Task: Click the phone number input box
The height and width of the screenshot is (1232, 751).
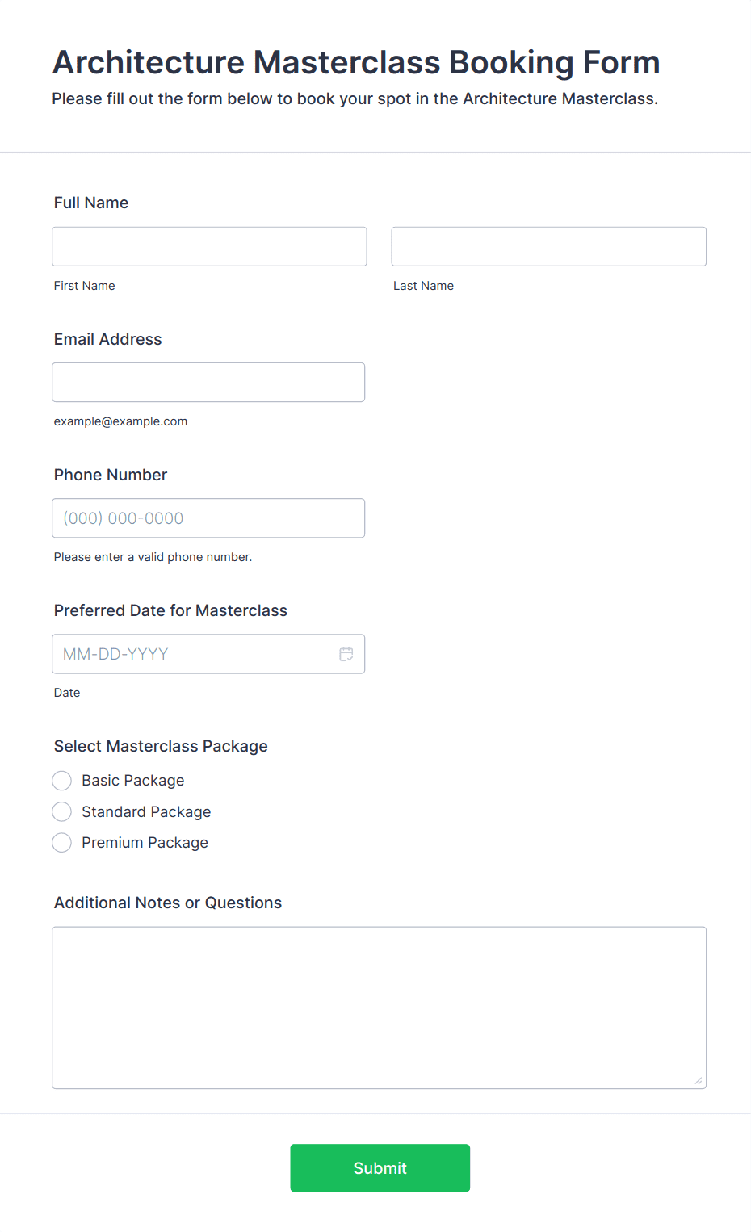Action: (208, 518)
